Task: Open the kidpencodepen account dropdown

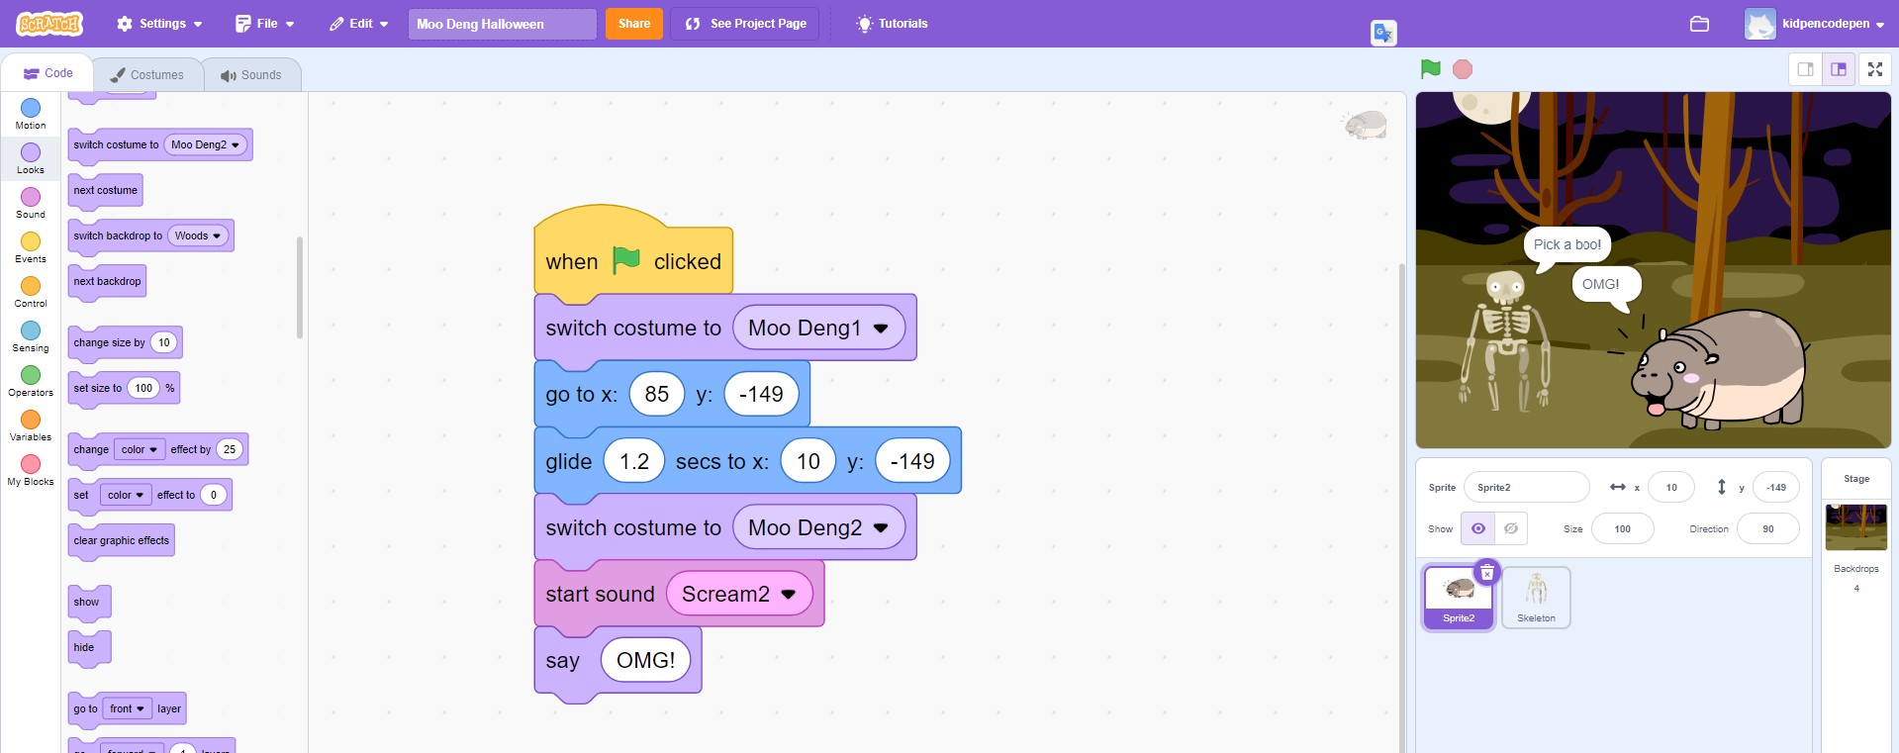Action: click(1815, 24)
